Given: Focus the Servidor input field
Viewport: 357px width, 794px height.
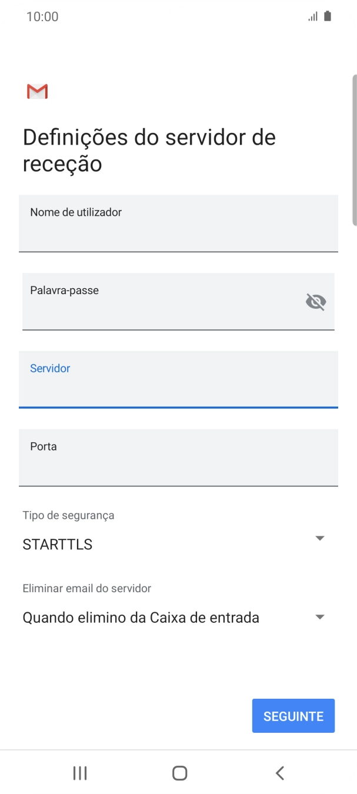Looking at the screenshot, I should pyautogui.click(x=178, y=380).
